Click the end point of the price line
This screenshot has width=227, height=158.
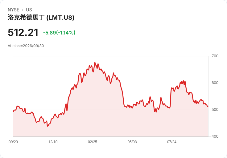point(208,107)
